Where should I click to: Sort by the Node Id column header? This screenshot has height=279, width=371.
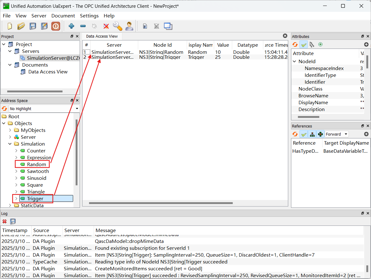click(x=162, y=45)
